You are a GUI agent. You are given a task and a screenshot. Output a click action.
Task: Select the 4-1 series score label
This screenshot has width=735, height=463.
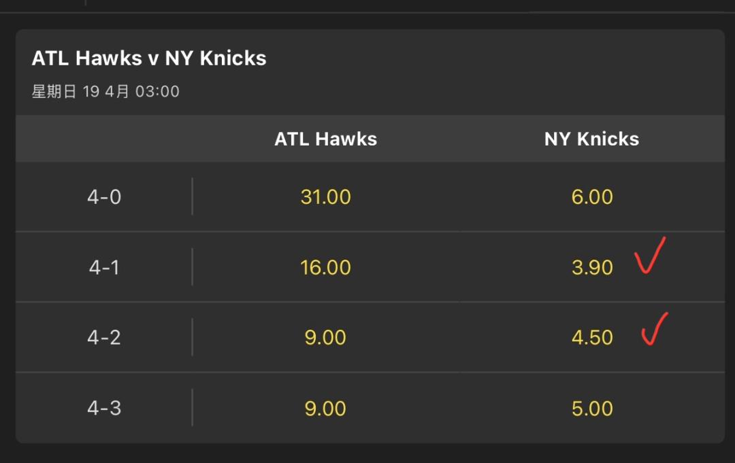click(104, 267)
